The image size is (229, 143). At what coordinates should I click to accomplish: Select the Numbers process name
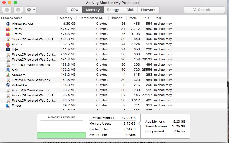pos(18,75)
